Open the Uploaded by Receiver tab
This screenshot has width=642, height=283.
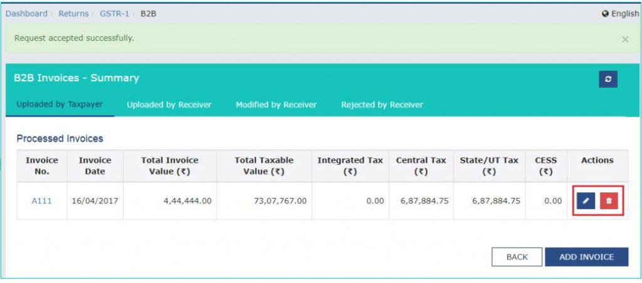pos(169,105)
